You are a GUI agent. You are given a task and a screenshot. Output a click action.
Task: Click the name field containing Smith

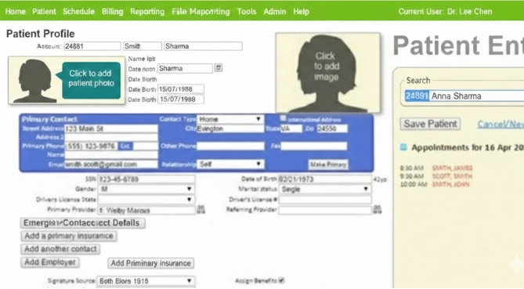(143, 46)
